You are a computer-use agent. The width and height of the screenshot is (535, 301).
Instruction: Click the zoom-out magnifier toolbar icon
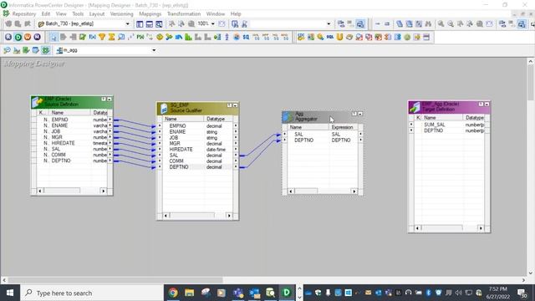(x=451, y=24)
